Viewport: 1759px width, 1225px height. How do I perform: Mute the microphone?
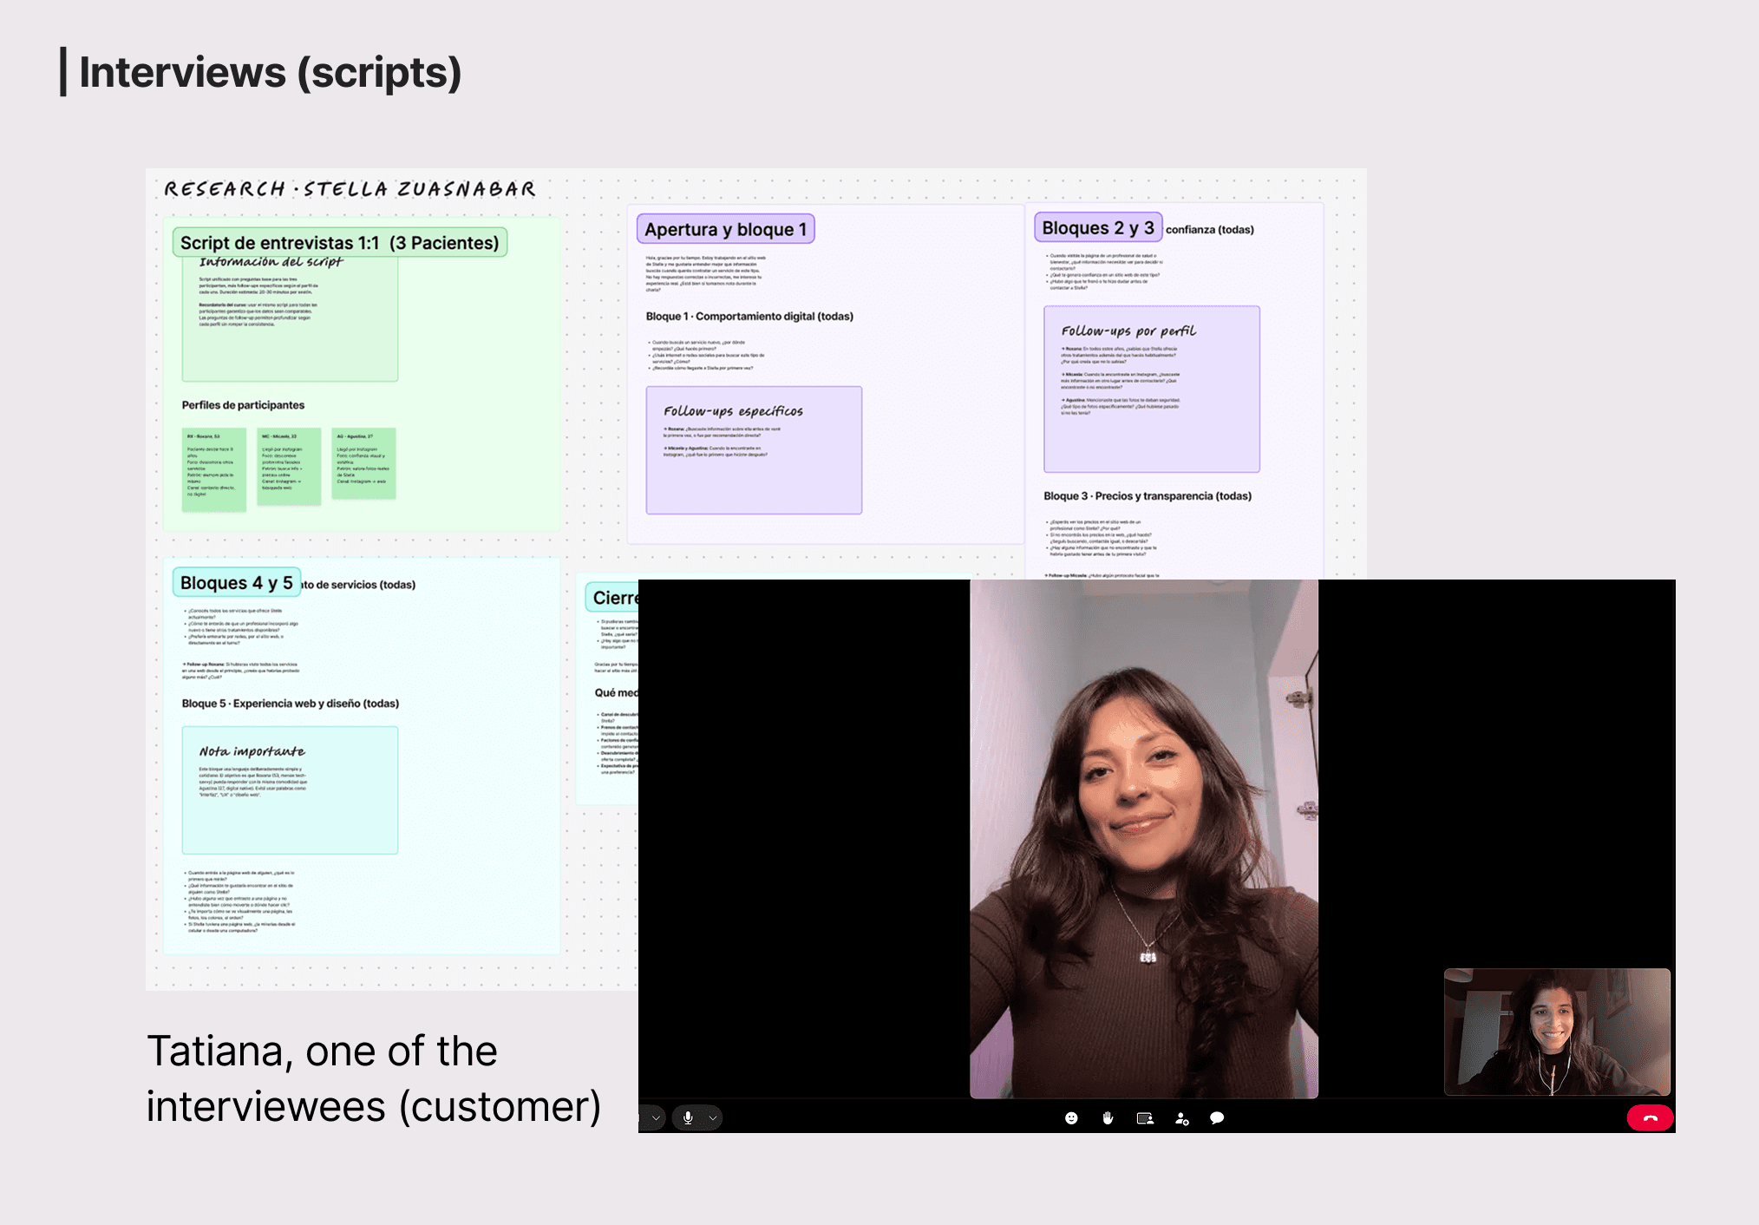[688, 1118]
